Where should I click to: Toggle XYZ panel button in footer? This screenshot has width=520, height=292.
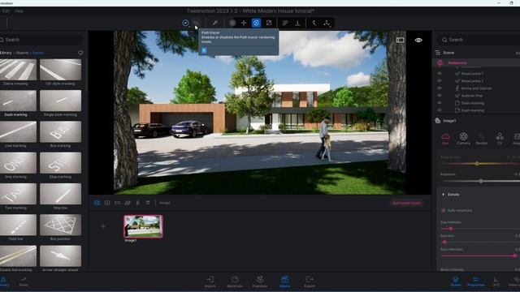(x=496, y=281)
